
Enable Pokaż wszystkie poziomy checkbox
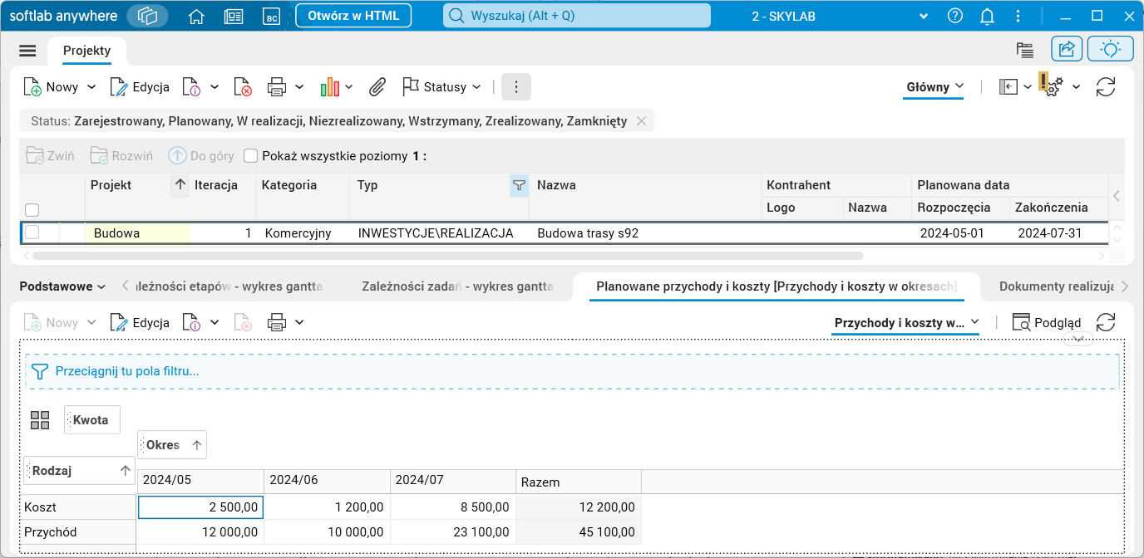pyautogui.click(x=251, y=155)
